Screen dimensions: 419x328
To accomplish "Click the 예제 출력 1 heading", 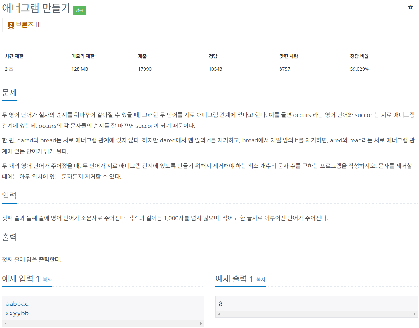I will pos(234,279).
